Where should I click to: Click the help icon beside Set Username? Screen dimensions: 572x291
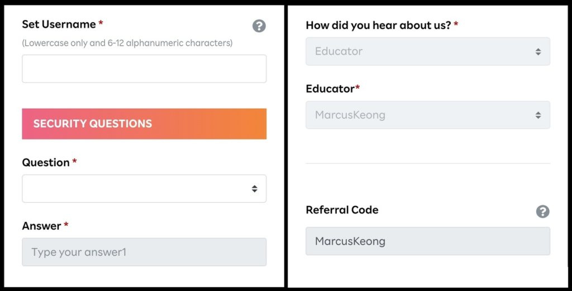pyautogui.click(x=259, y=26)
